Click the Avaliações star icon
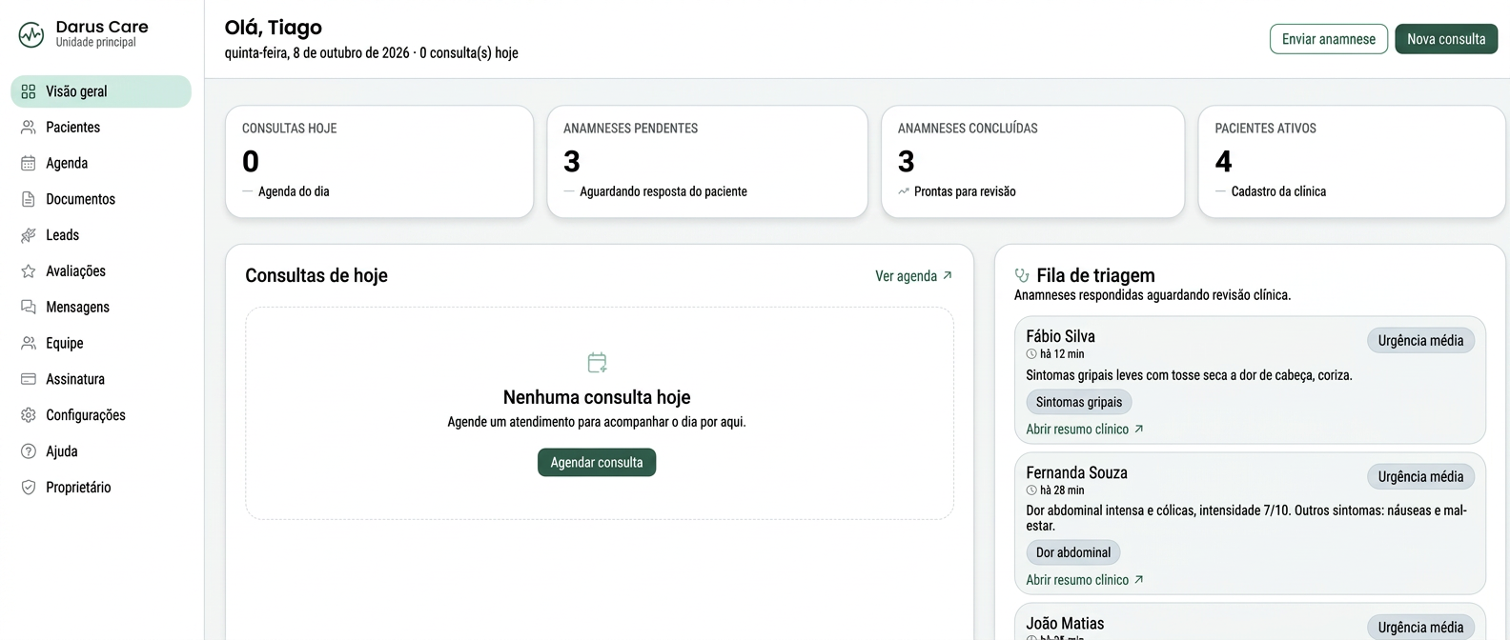The width and height of the screenshot is (1510, 640). tap(29, 271)
